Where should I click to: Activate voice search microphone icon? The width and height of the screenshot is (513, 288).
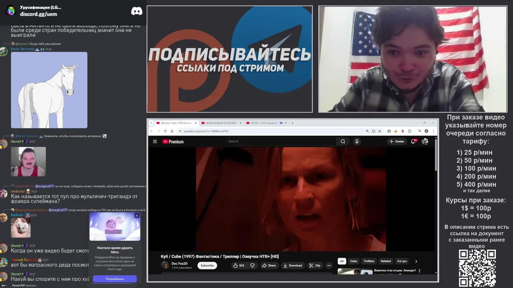pyautogui.click(x=357, y=141)
